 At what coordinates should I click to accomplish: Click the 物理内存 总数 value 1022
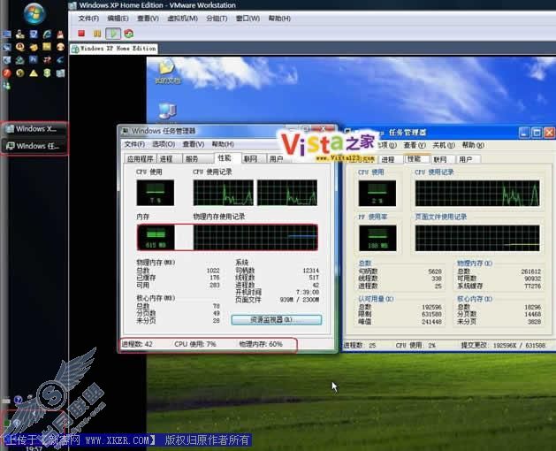pos(213,271)
